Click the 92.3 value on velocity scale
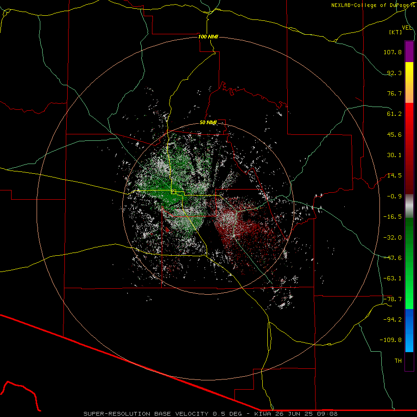 tap(394, 73)
